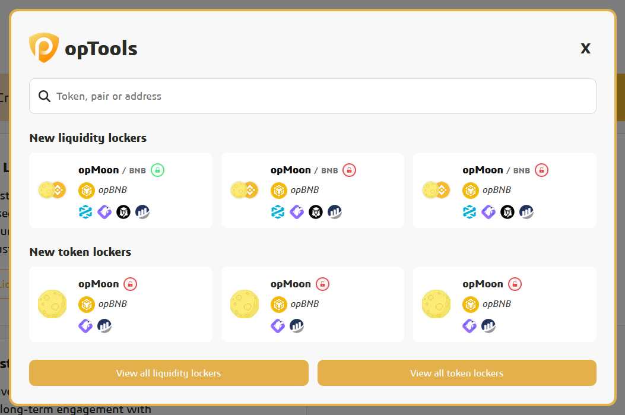Open GeckoTerminal icon on the last token locker card

pos(469,326)
